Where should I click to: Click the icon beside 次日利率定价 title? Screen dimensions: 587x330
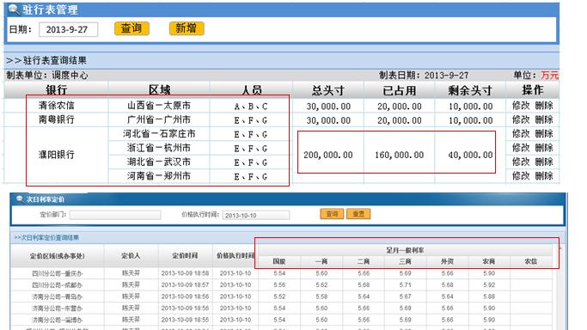pos(20,199)
